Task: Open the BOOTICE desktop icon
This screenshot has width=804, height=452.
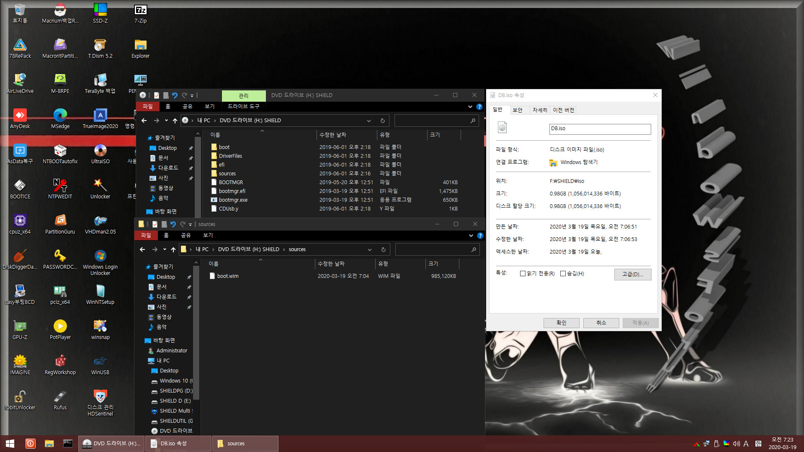Action: click(20, 189)
